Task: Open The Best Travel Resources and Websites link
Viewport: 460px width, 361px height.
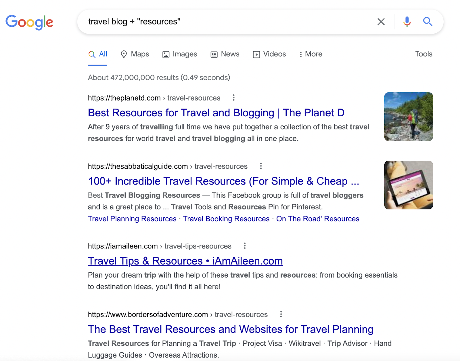Action: (x=231, y=329)
